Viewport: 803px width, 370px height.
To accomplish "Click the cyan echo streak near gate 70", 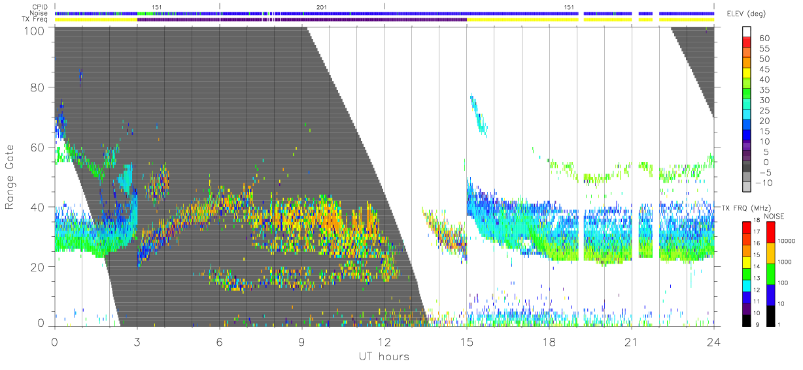I will tap(479, 114).
